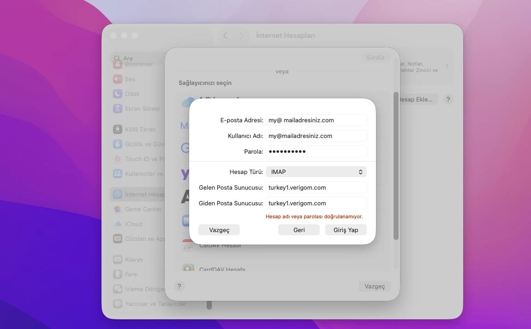Click the provider list scrollbar
The image size is (531, 329).
click(396, 166)
